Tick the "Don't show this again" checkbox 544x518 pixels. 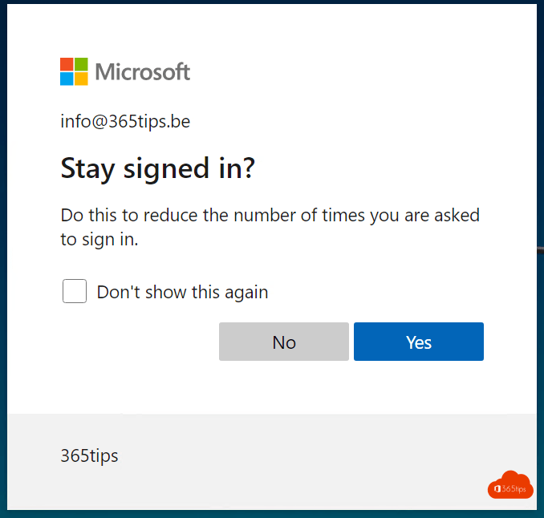pyautogui.click(x=75, y=291)
